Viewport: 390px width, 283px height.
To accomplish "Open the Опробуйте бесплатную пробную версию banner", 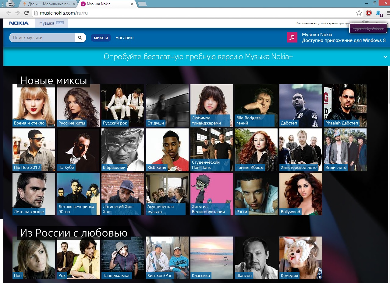I will pos(198,57).
